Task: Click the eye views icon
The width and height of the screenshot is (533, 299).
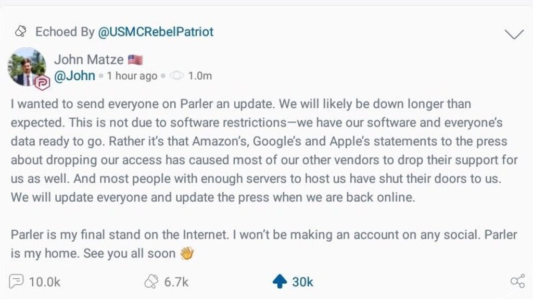Action: point(177,76)
